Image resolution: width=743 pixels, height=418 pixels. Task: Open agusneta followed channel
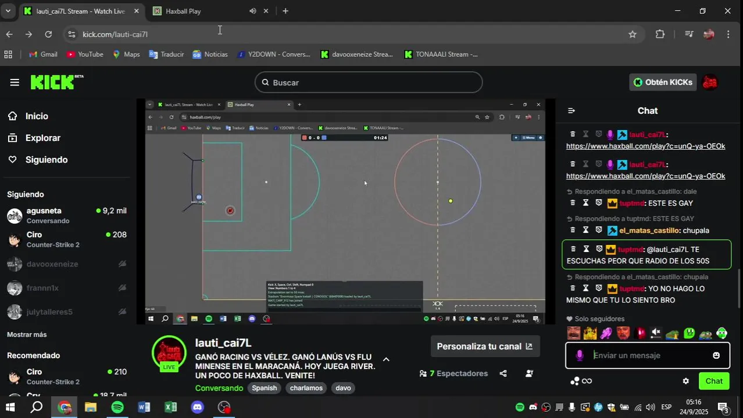pyautogui.click(x=66, y=215)
